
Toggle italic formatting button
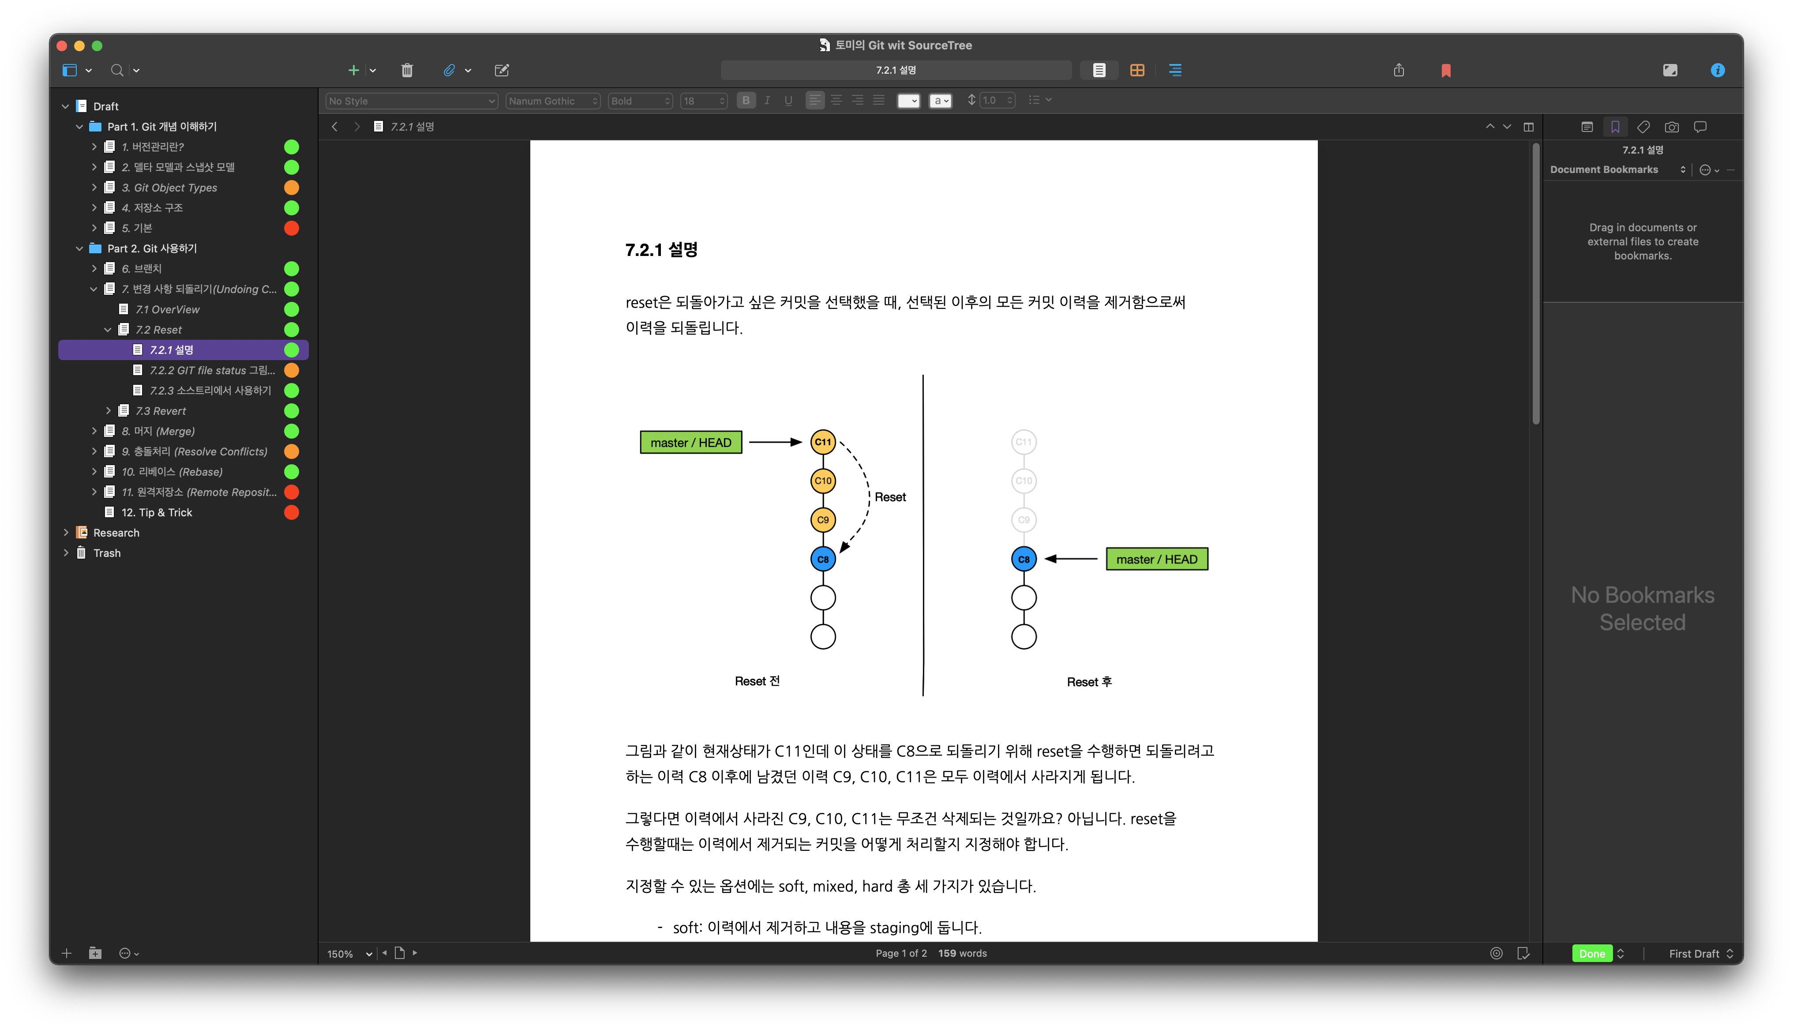[x=767, y=101]
